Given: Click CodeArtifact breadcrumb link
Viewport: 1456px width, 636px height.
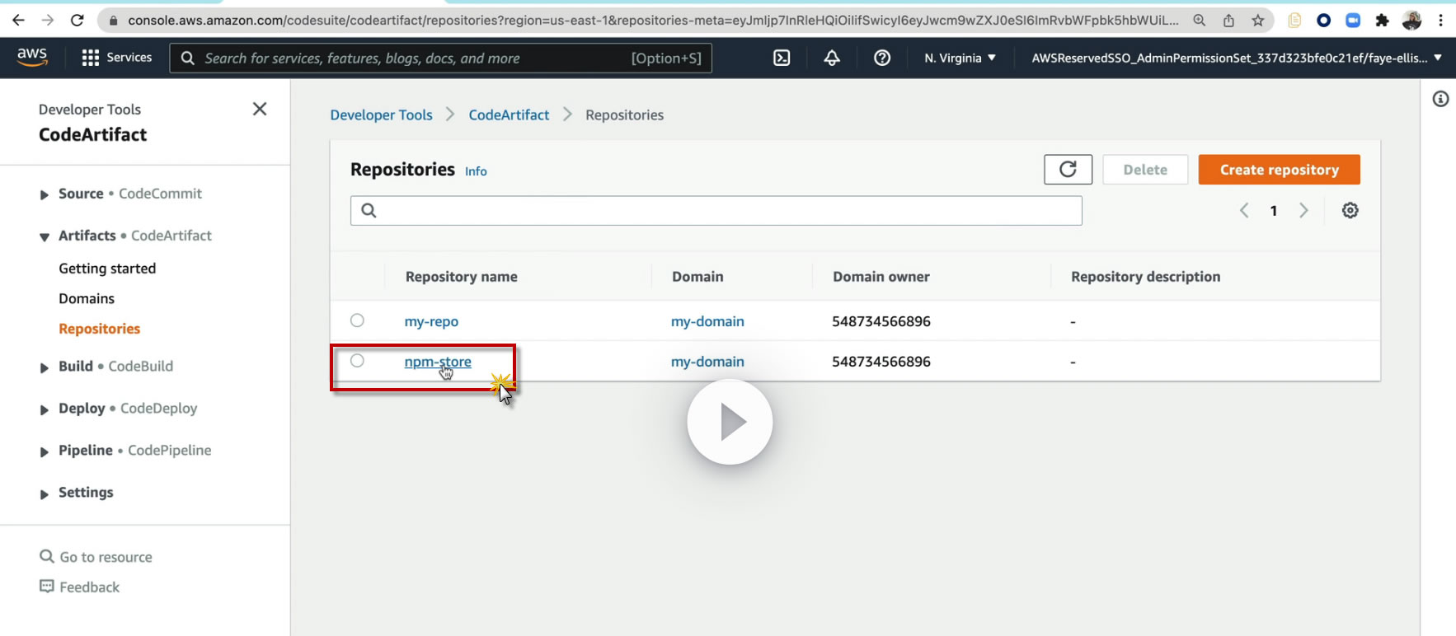Looking at the screenshot, I should (x=509, y=115).
